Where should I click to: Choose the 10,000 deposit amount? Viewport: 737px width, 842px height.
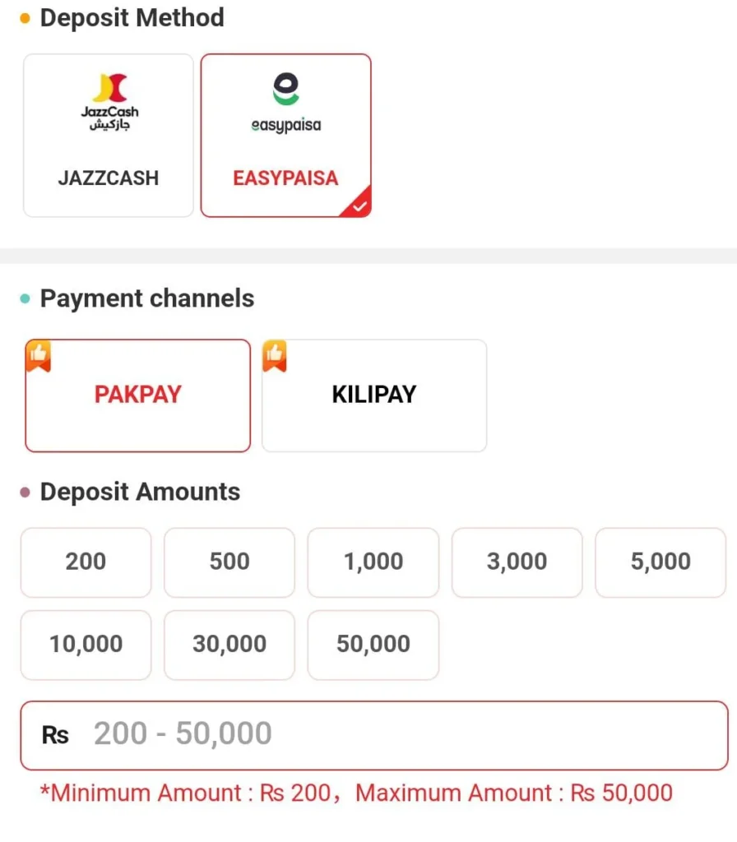click(86, 645)
